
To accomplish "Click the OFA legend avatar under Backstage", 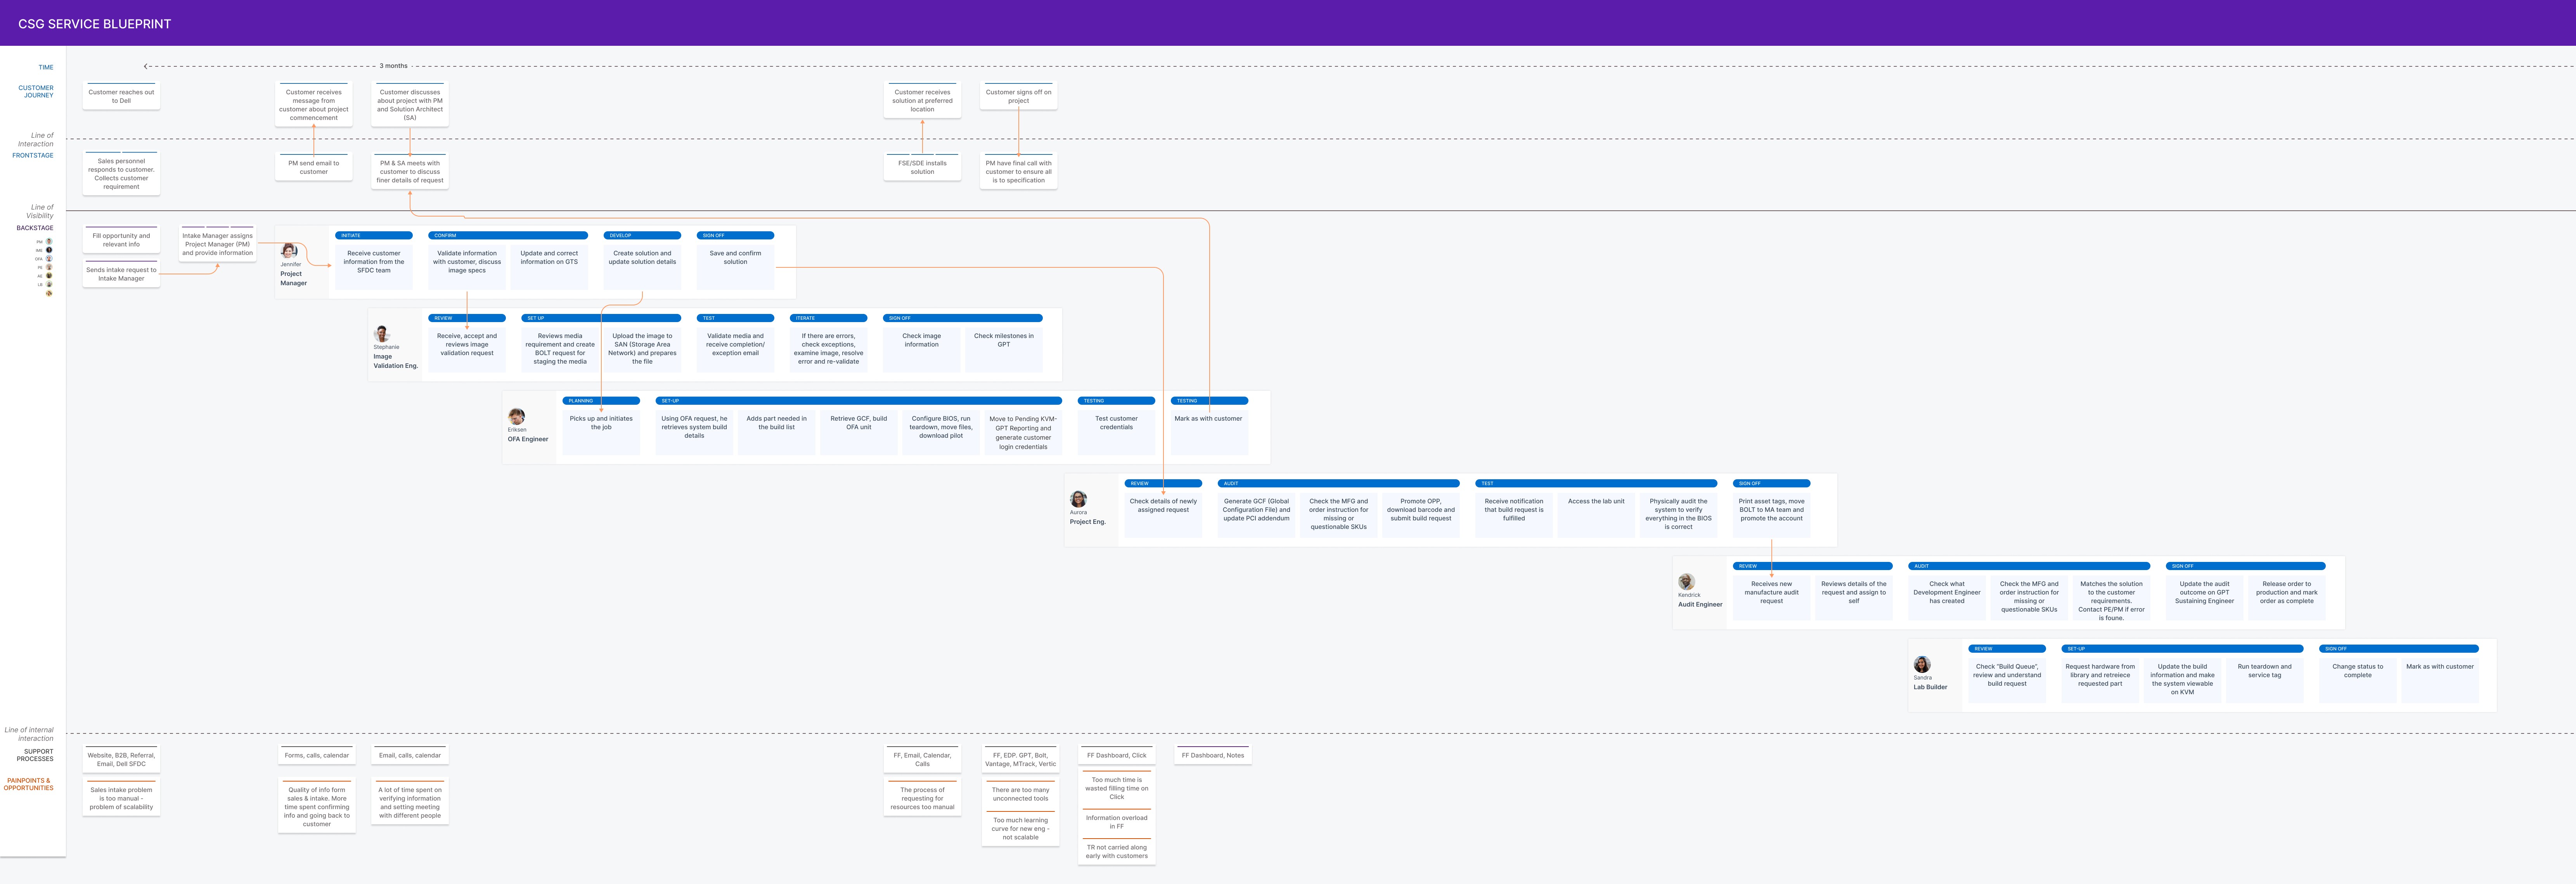I will [49, 259].
